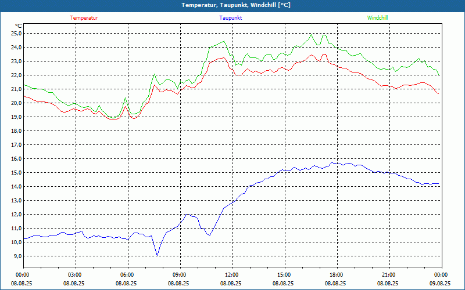
Task: Click the 13,0 y-axis value
Action: (x=16, y=200)
